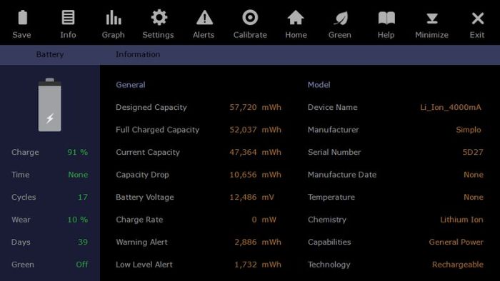Click the Charge 91 % value
Viewport: 500px width, 281px height.
pyautogui.click(x=77, y=152)
